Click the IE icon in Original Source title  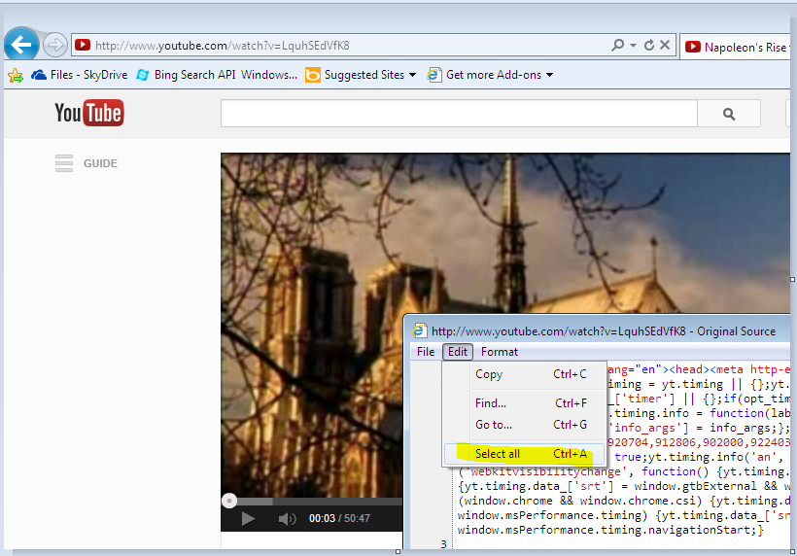point(419,330)
